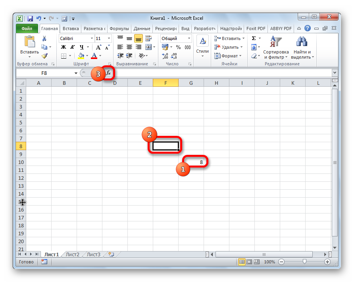Click zoom out minus button
The width and height of the screenshot is (354, 282).
(x=281, y=262)
